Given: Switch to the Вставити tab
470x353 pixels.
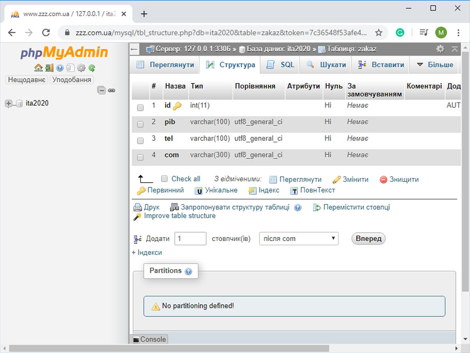Looking at the screenshot, I should tap(380, 65).
